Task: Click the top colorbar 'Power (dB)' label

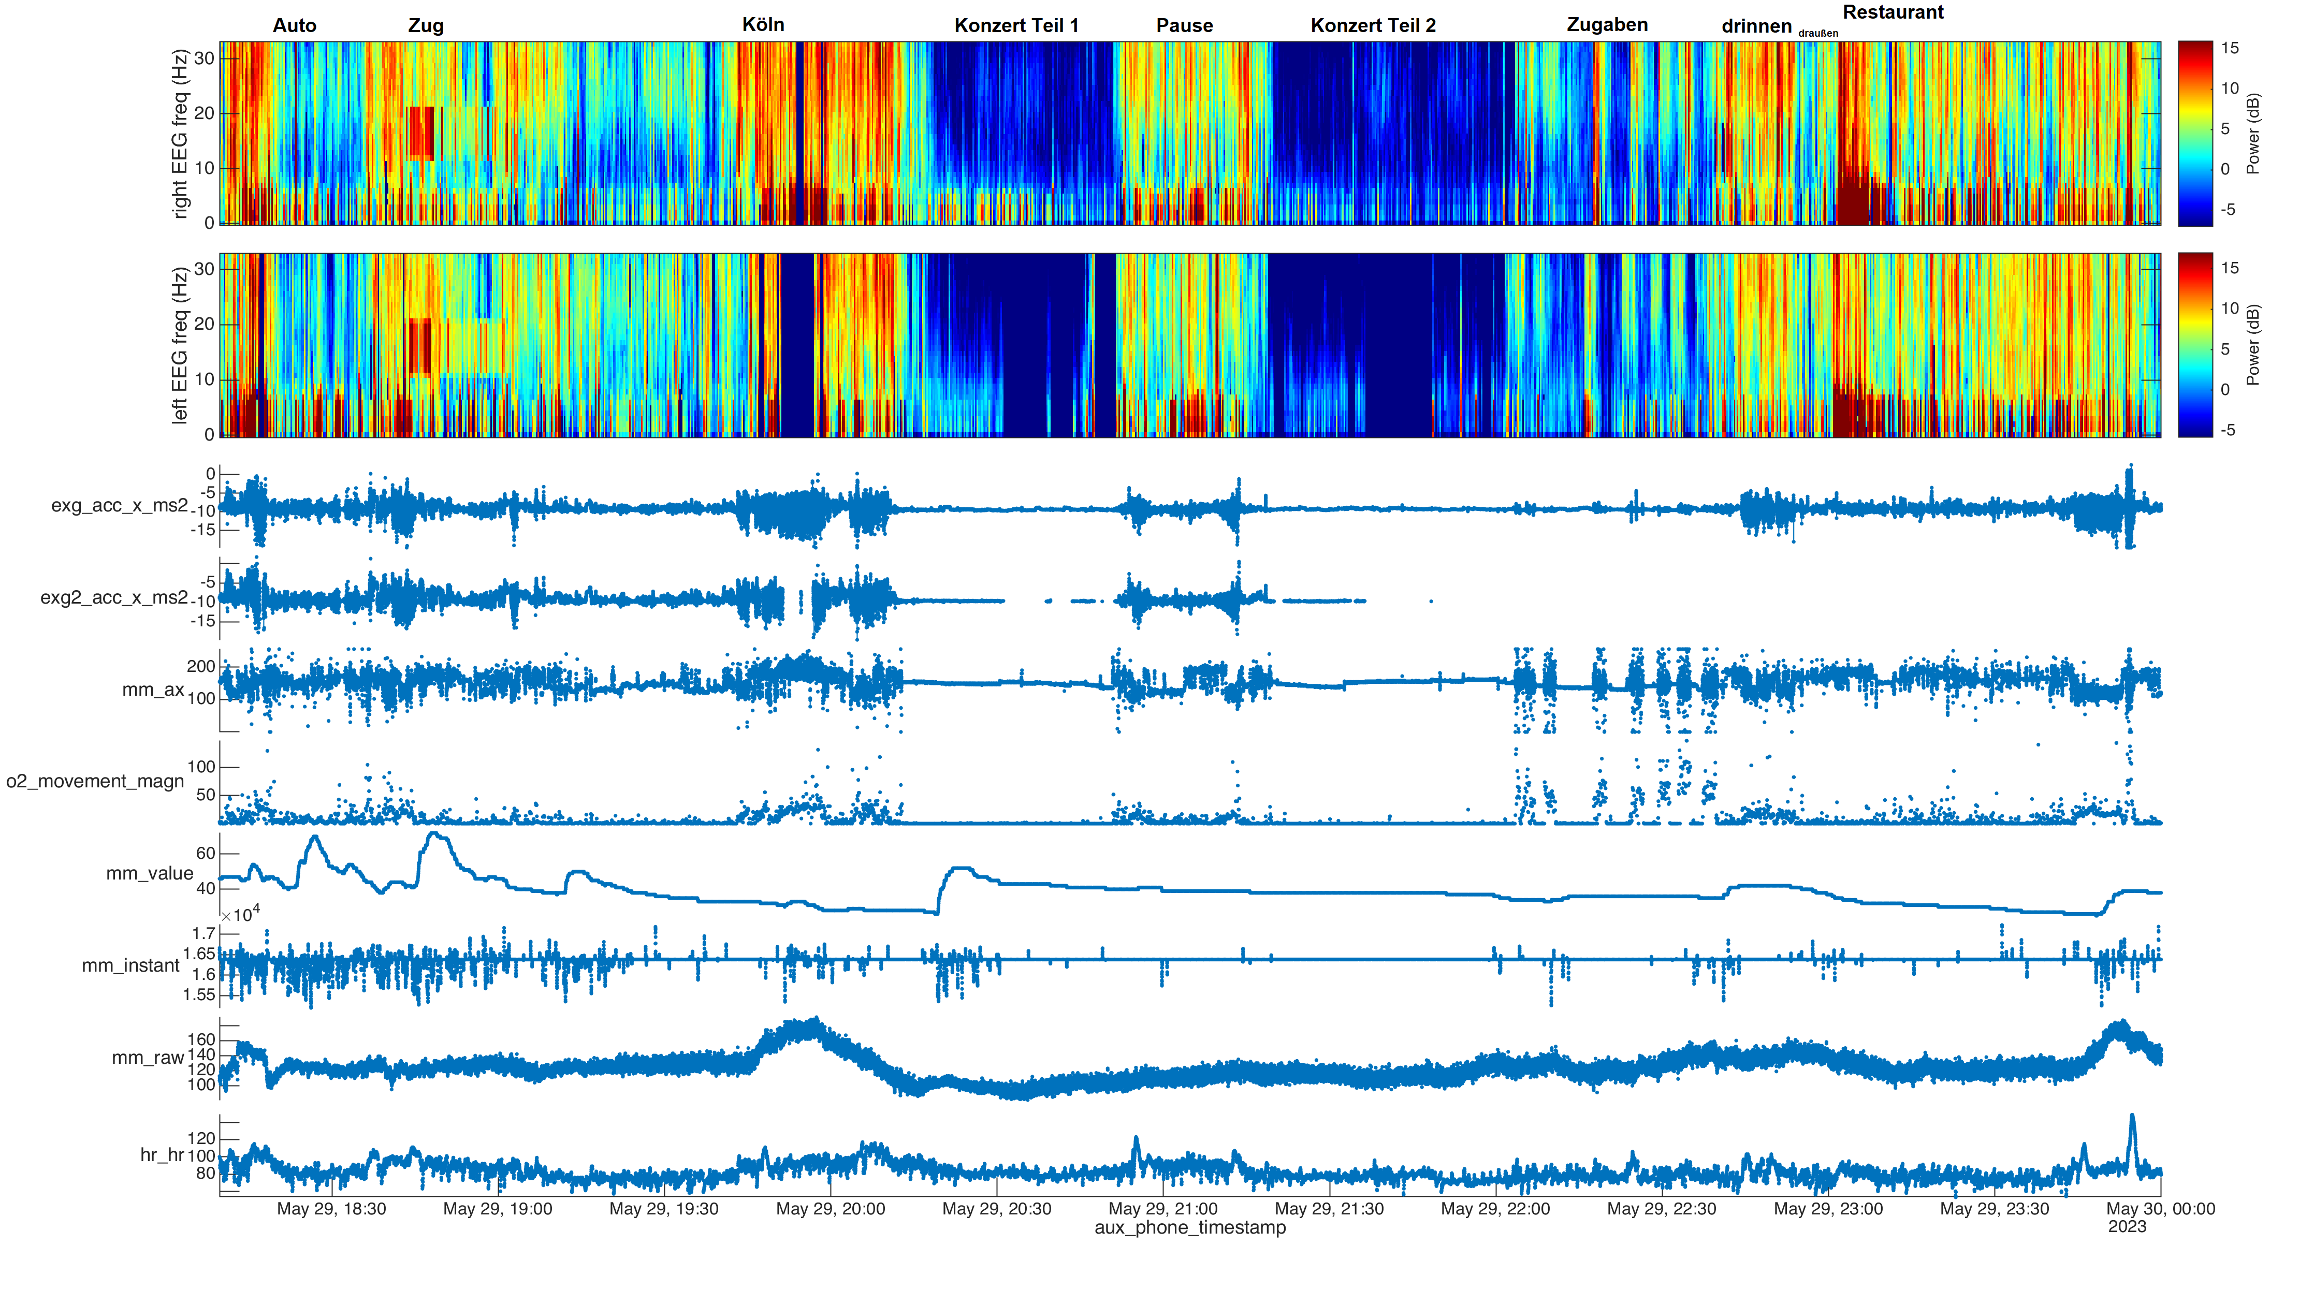Action: pos(2253,134)
